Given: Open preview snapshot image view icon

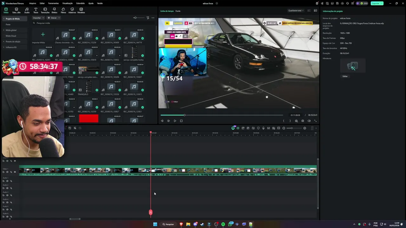Looking at the screenshot, I should point(315,10).
